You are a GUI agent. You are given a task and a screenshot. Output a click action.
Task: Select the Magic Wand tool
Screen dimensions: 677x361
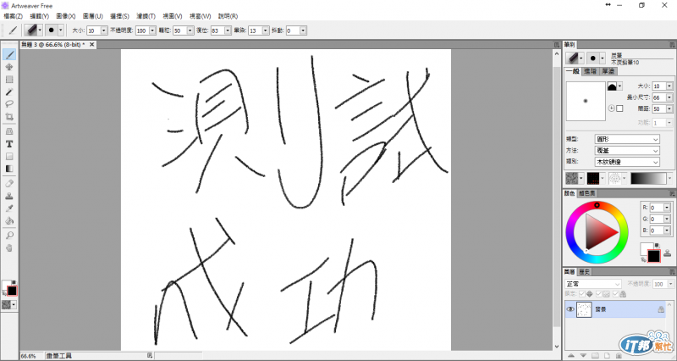click(9, 92)
